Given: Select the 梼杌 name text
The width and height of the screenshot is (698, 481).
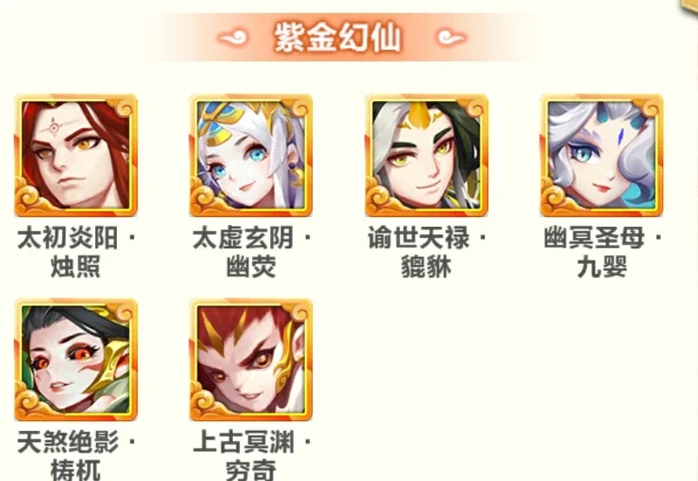Looking at the screenshot, I should click(75, 470).
